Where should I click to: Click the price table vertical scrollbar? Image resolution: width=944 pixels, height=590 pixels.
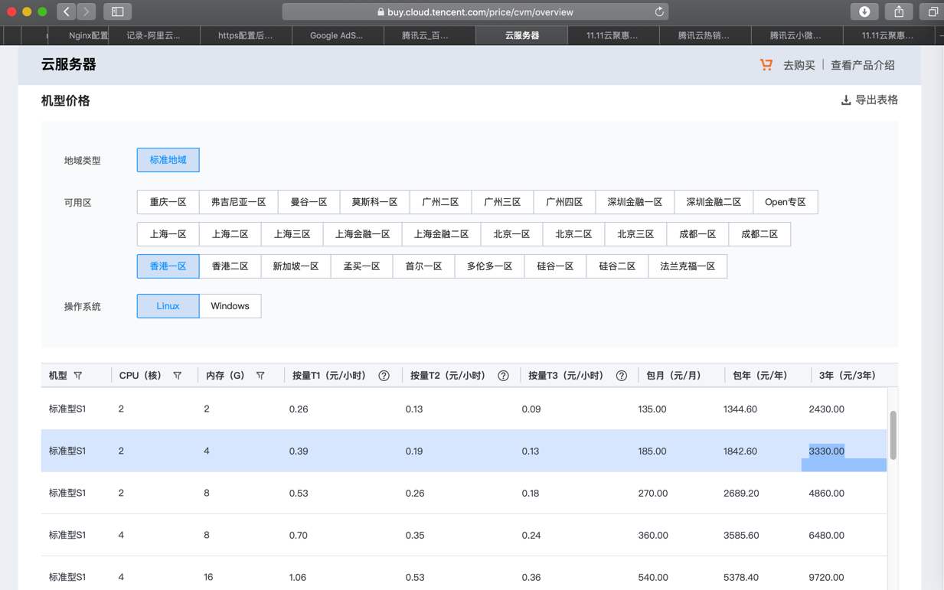click(x=893, y=435)
